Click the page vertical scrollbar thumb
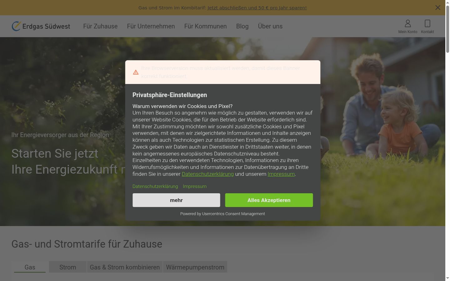 pos(447,29)
